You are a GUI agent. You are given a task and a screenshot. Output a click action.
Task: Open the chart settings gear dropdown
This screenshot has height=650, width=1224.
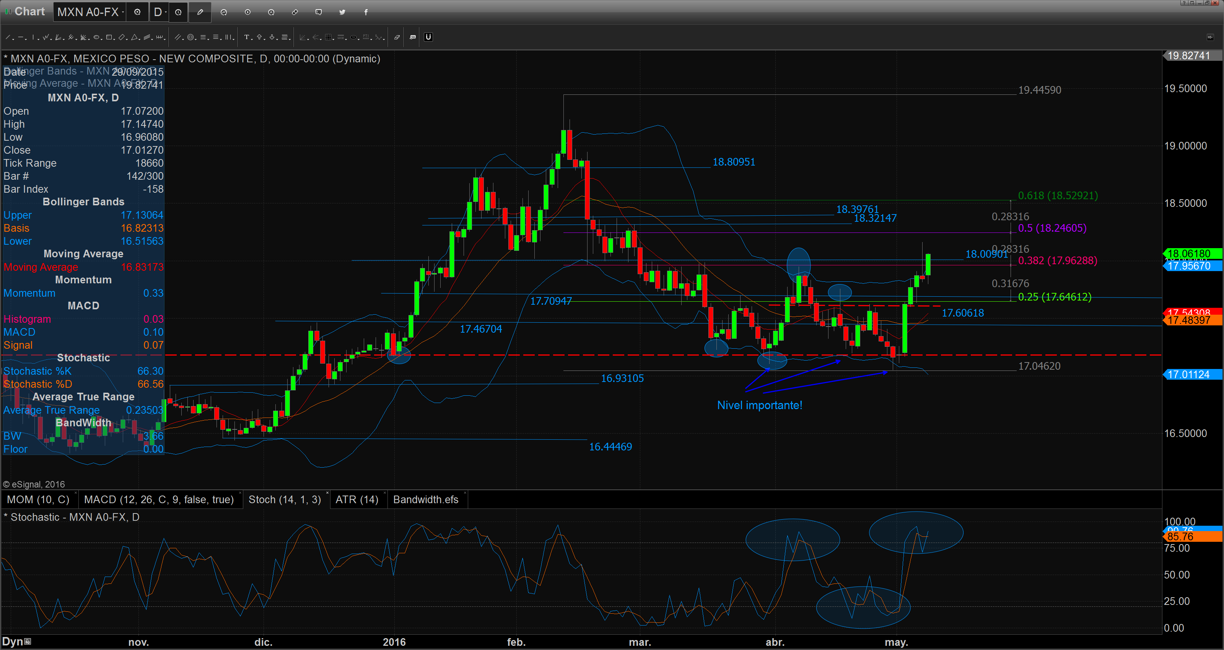point(137,12)
